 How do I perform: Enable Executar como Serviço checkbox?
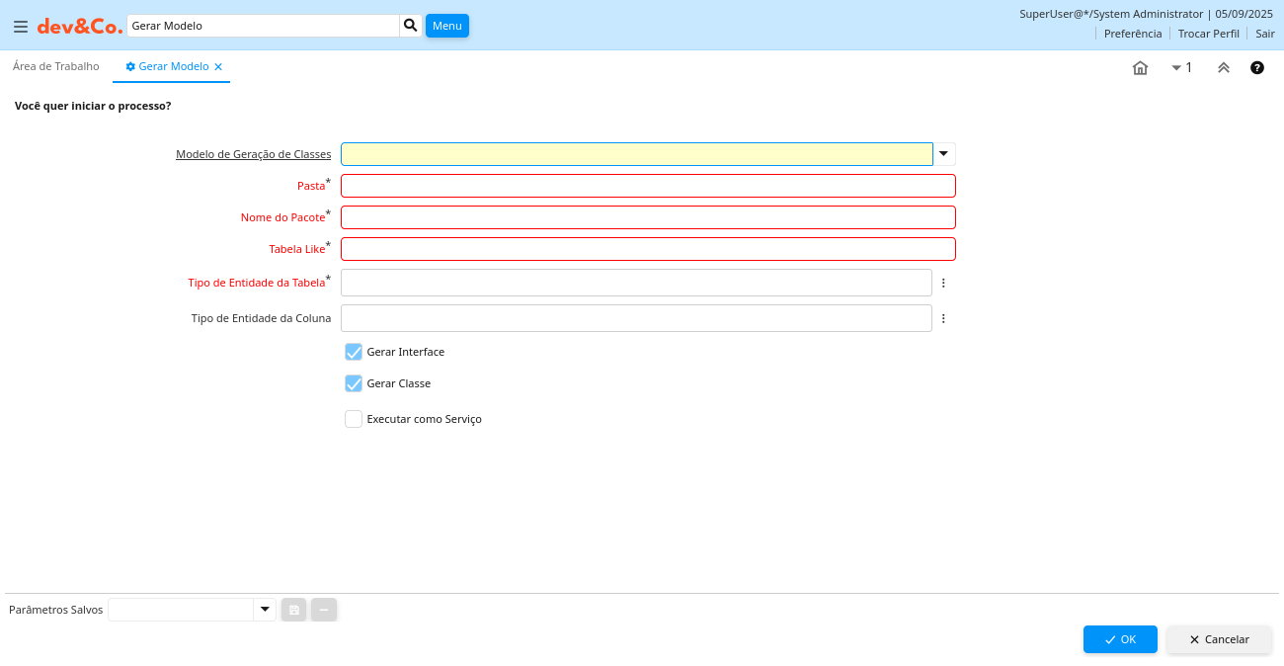click(354, 419)
